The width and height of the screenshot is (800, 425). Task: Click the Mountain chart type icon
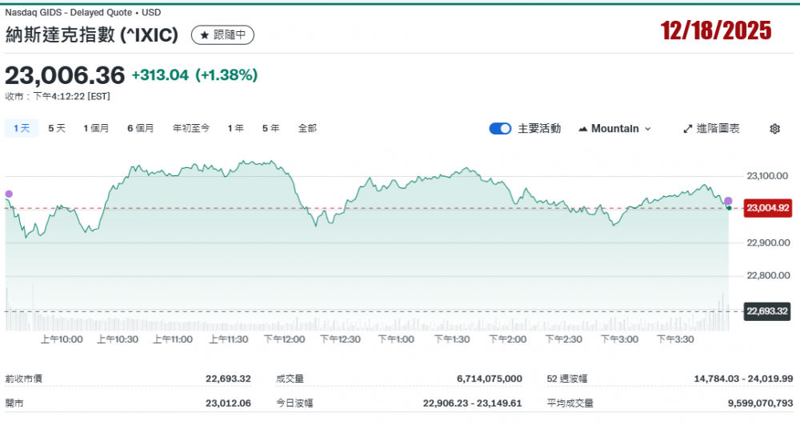582,129
